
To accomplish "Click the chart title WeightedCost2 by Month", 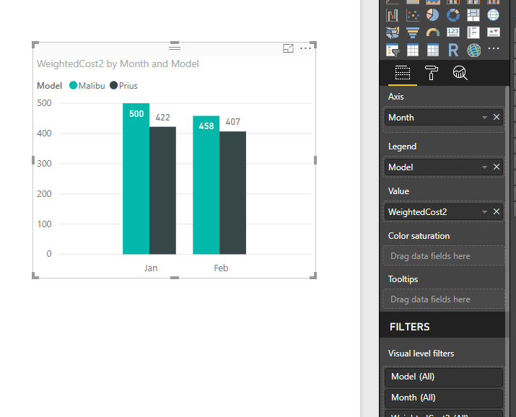I will point(118,63).
